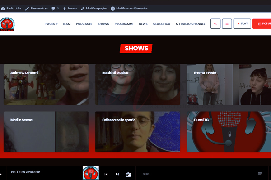The width and height of the screenshot is (271, 180).
Task: Click the No Titles Available text
Action: [x=26, y=172]
